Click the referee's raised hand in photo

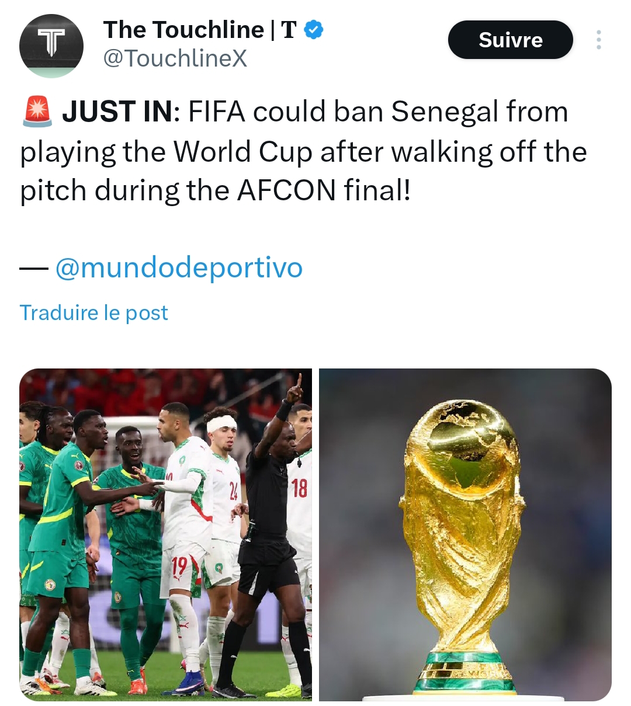pos(297,385)
